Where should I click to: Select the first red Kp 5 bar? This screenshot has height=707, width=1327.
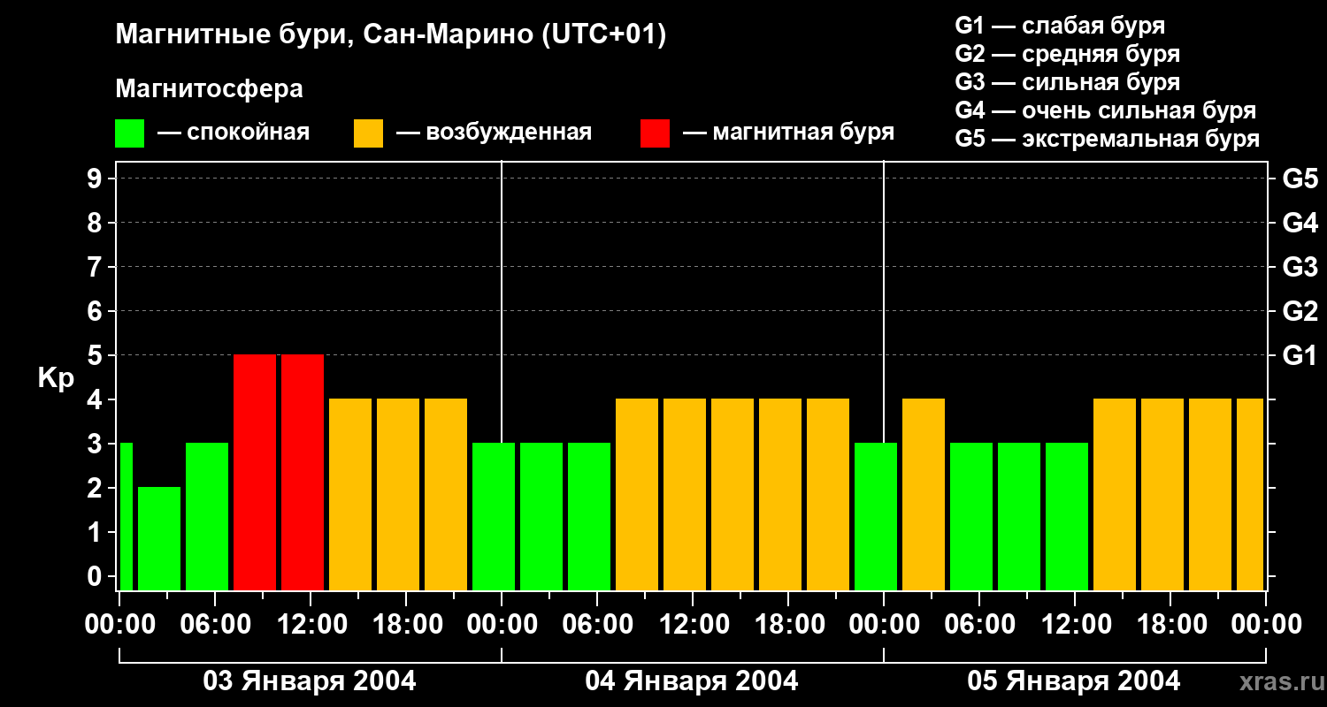[255, 472]
